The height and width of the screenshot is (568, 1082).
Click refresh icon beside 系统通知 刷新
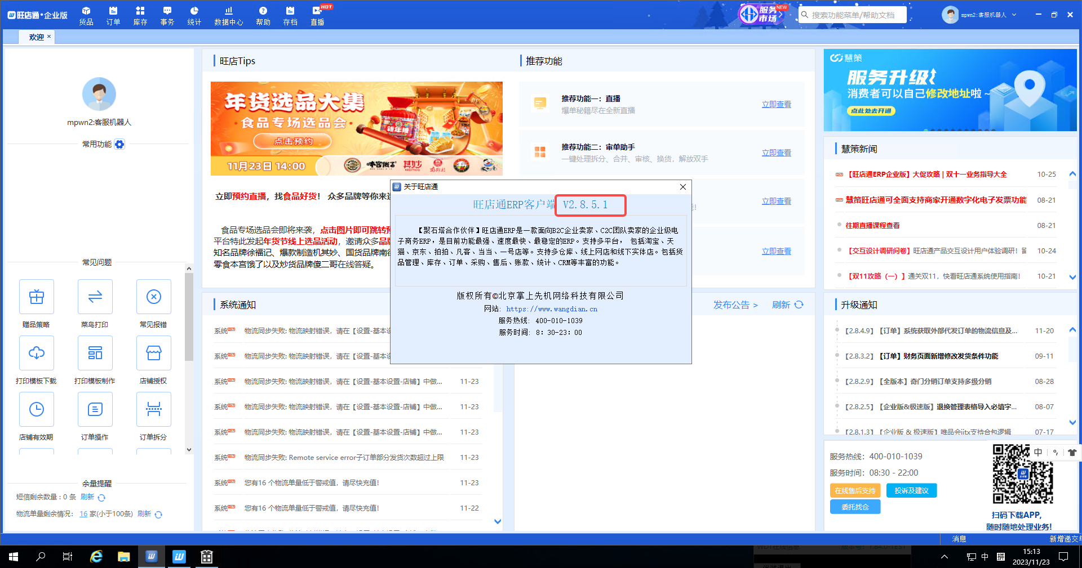799,305
